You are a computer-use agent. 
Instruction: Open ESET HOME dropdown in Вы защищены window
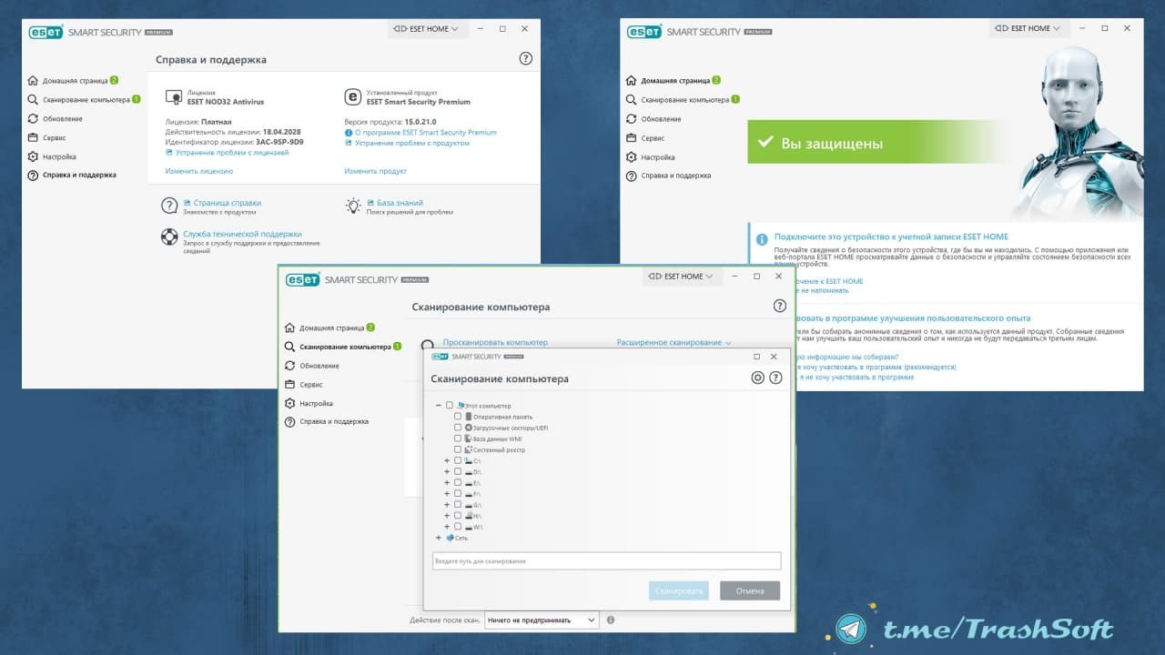point(1029,29)
